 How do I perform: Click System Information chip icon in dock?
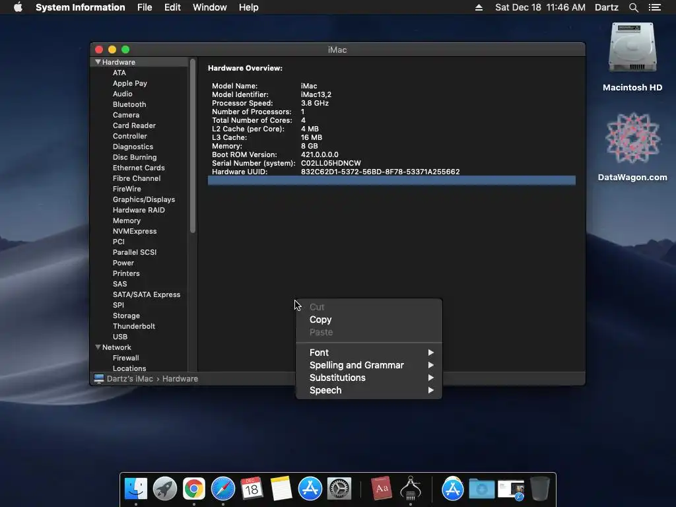tap(411, 489)
